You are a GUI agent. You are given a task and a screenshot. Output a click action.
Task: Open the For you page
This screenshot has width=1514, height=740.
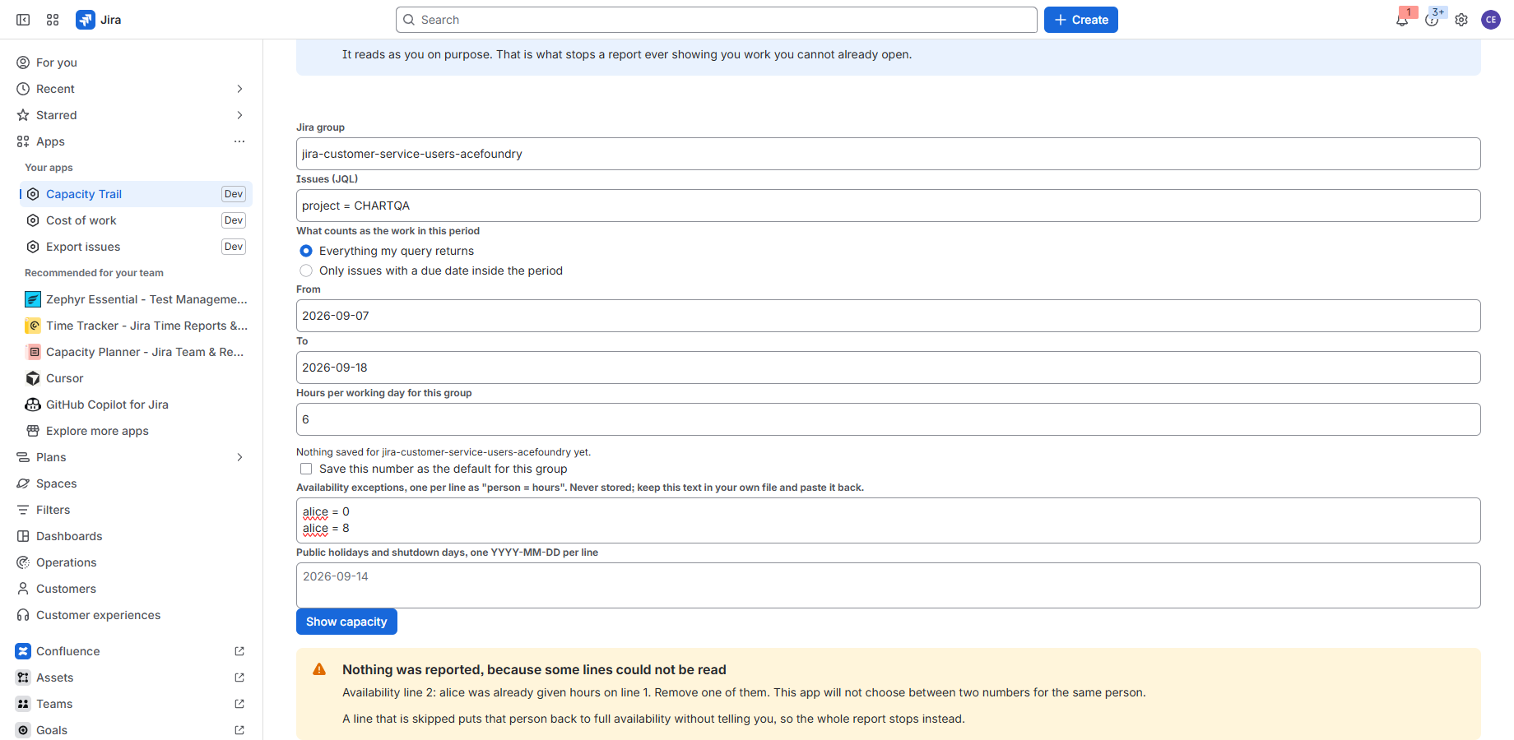[131, 62]
